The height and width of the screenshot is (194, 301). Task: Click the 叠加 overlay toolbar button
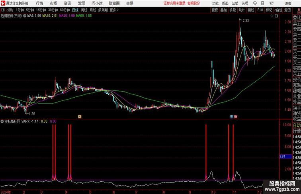point(224,10)
